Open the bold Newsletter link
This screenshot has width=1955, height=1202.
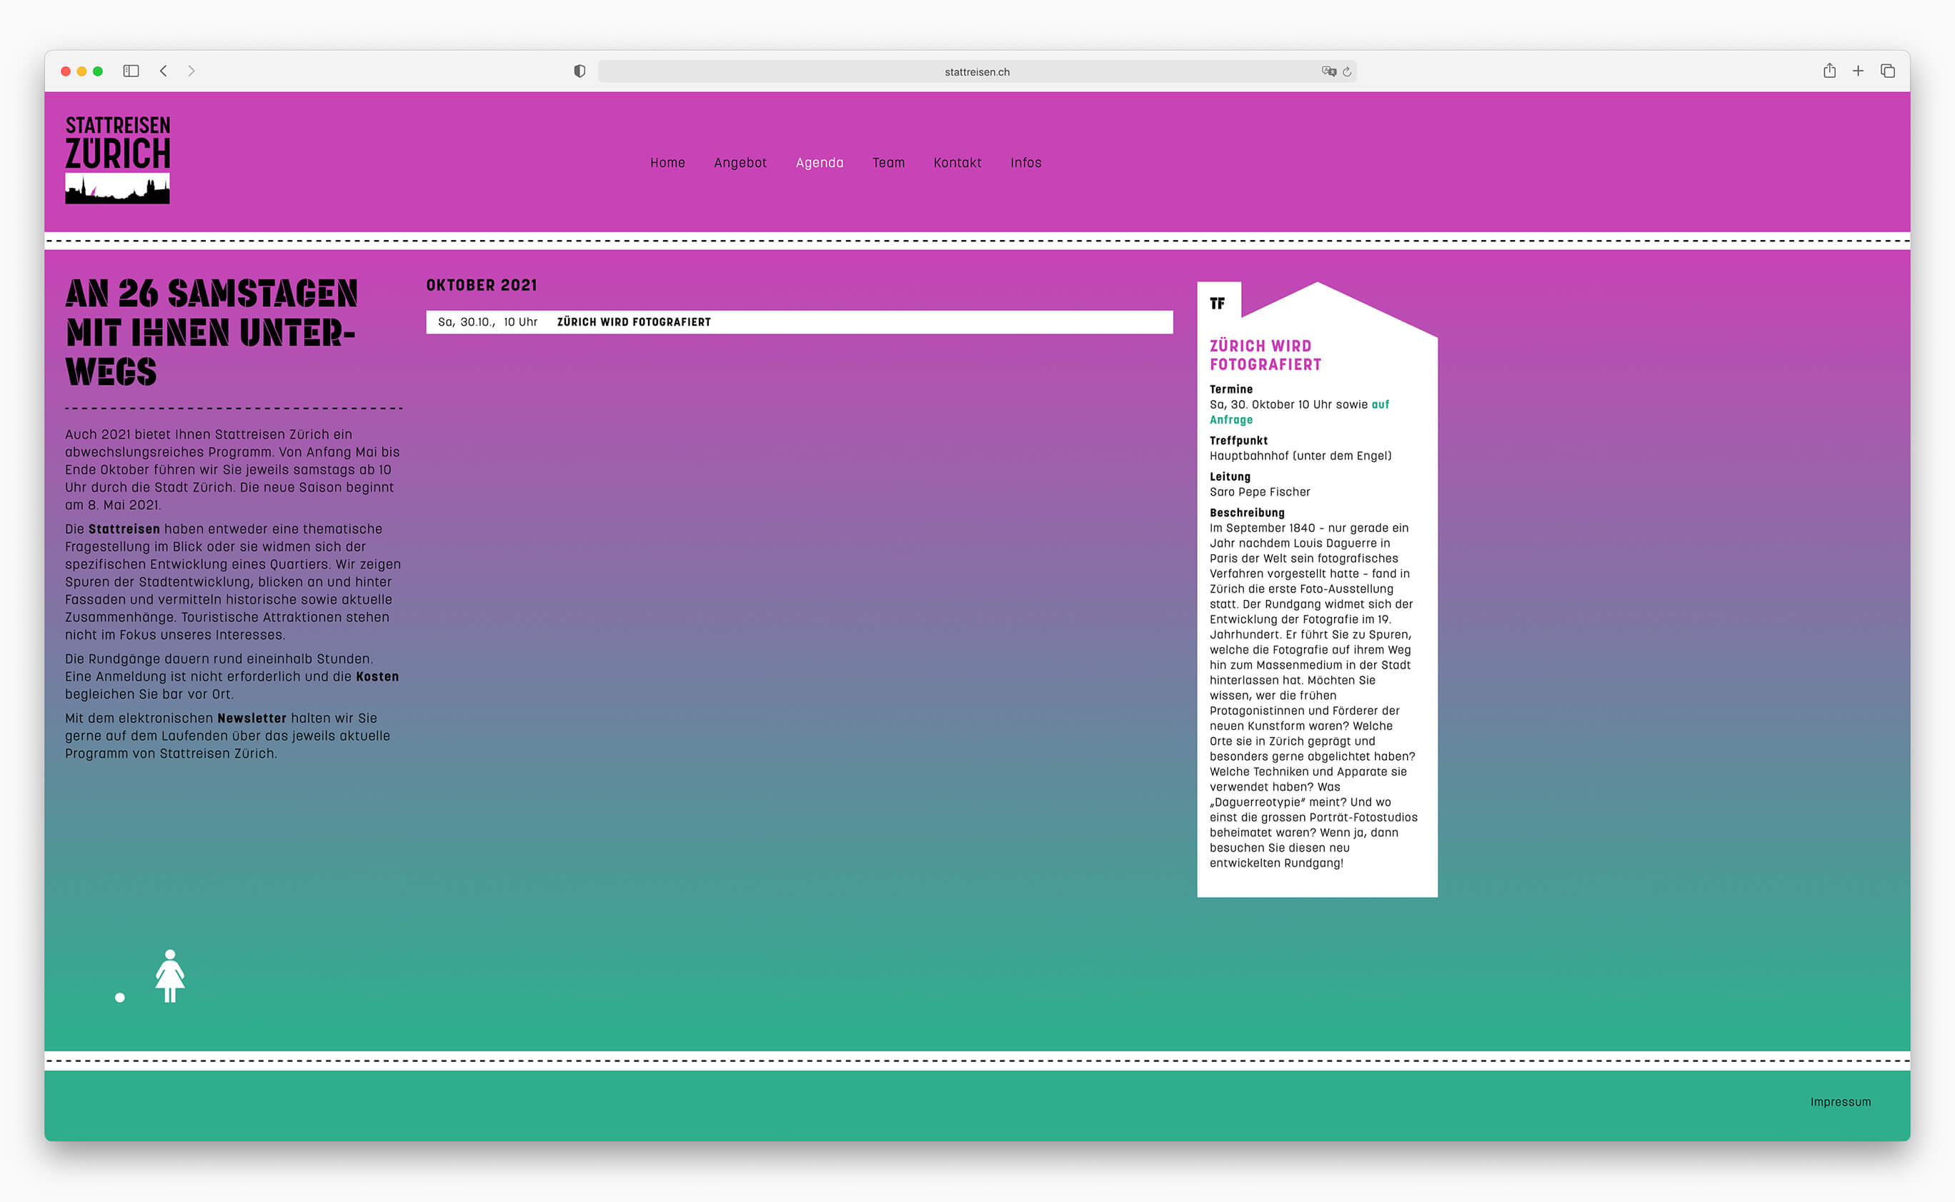tap(252, 718)
